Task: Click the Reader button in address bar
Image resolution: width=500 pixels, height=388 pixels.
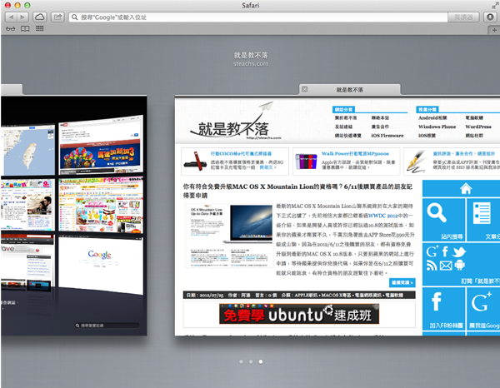Action: (463, 17)
